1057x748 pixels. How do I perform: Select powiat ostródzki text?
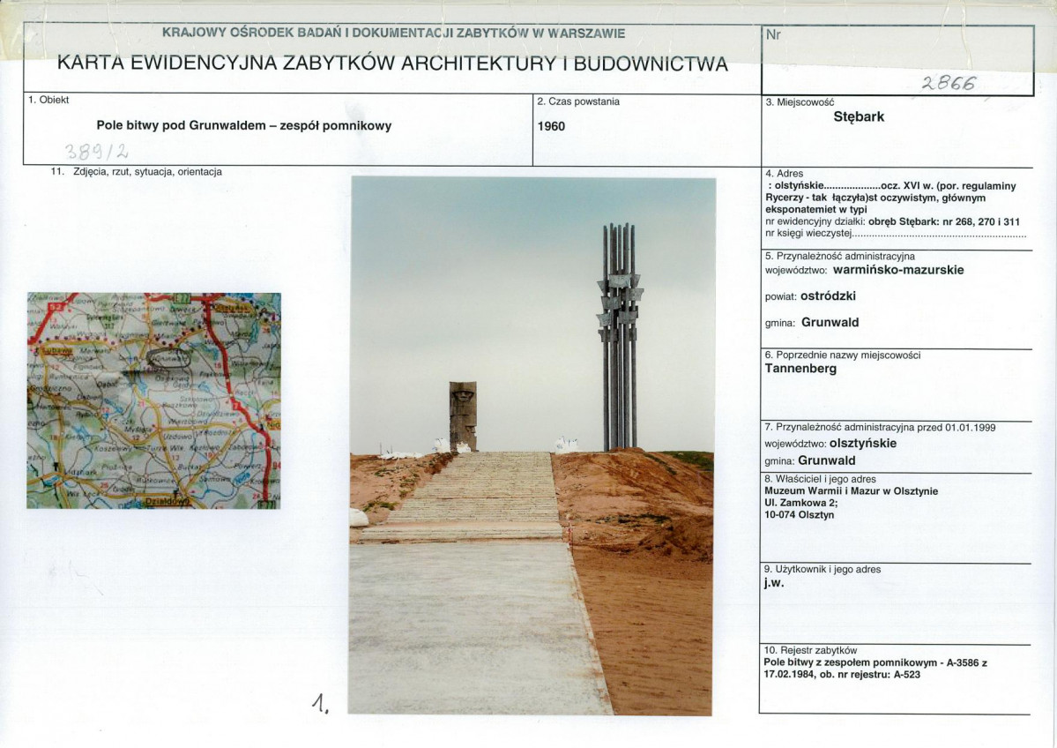pyautogui.click(x=810, y=296)
